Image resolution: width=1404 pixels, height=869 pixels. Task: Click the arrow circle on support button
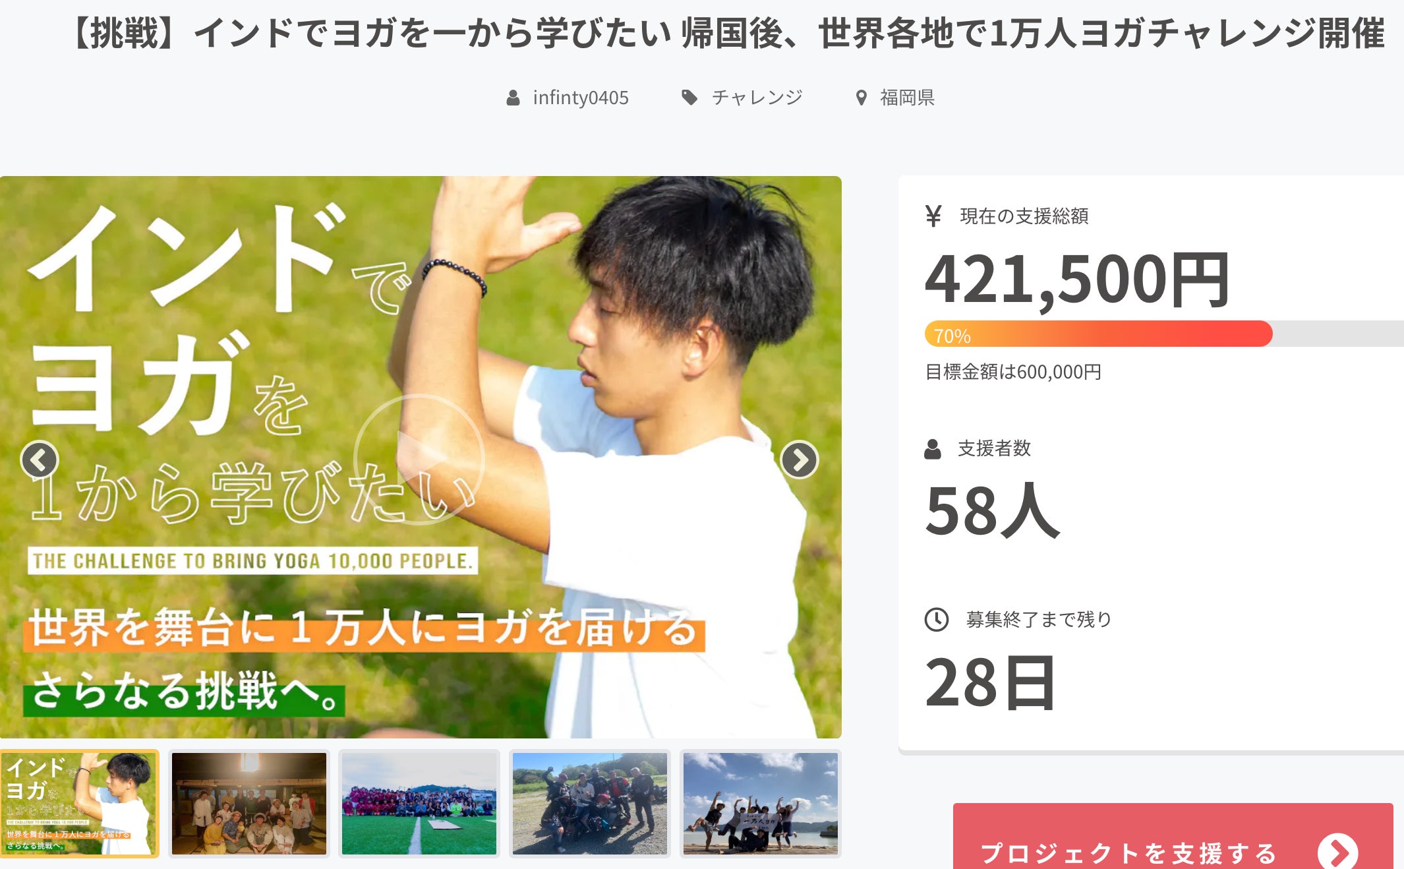pyautogui.click(x=1338, y=853)
